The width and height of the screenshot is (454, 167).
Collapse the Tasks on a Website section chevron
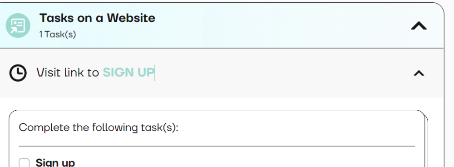point(419,26)
